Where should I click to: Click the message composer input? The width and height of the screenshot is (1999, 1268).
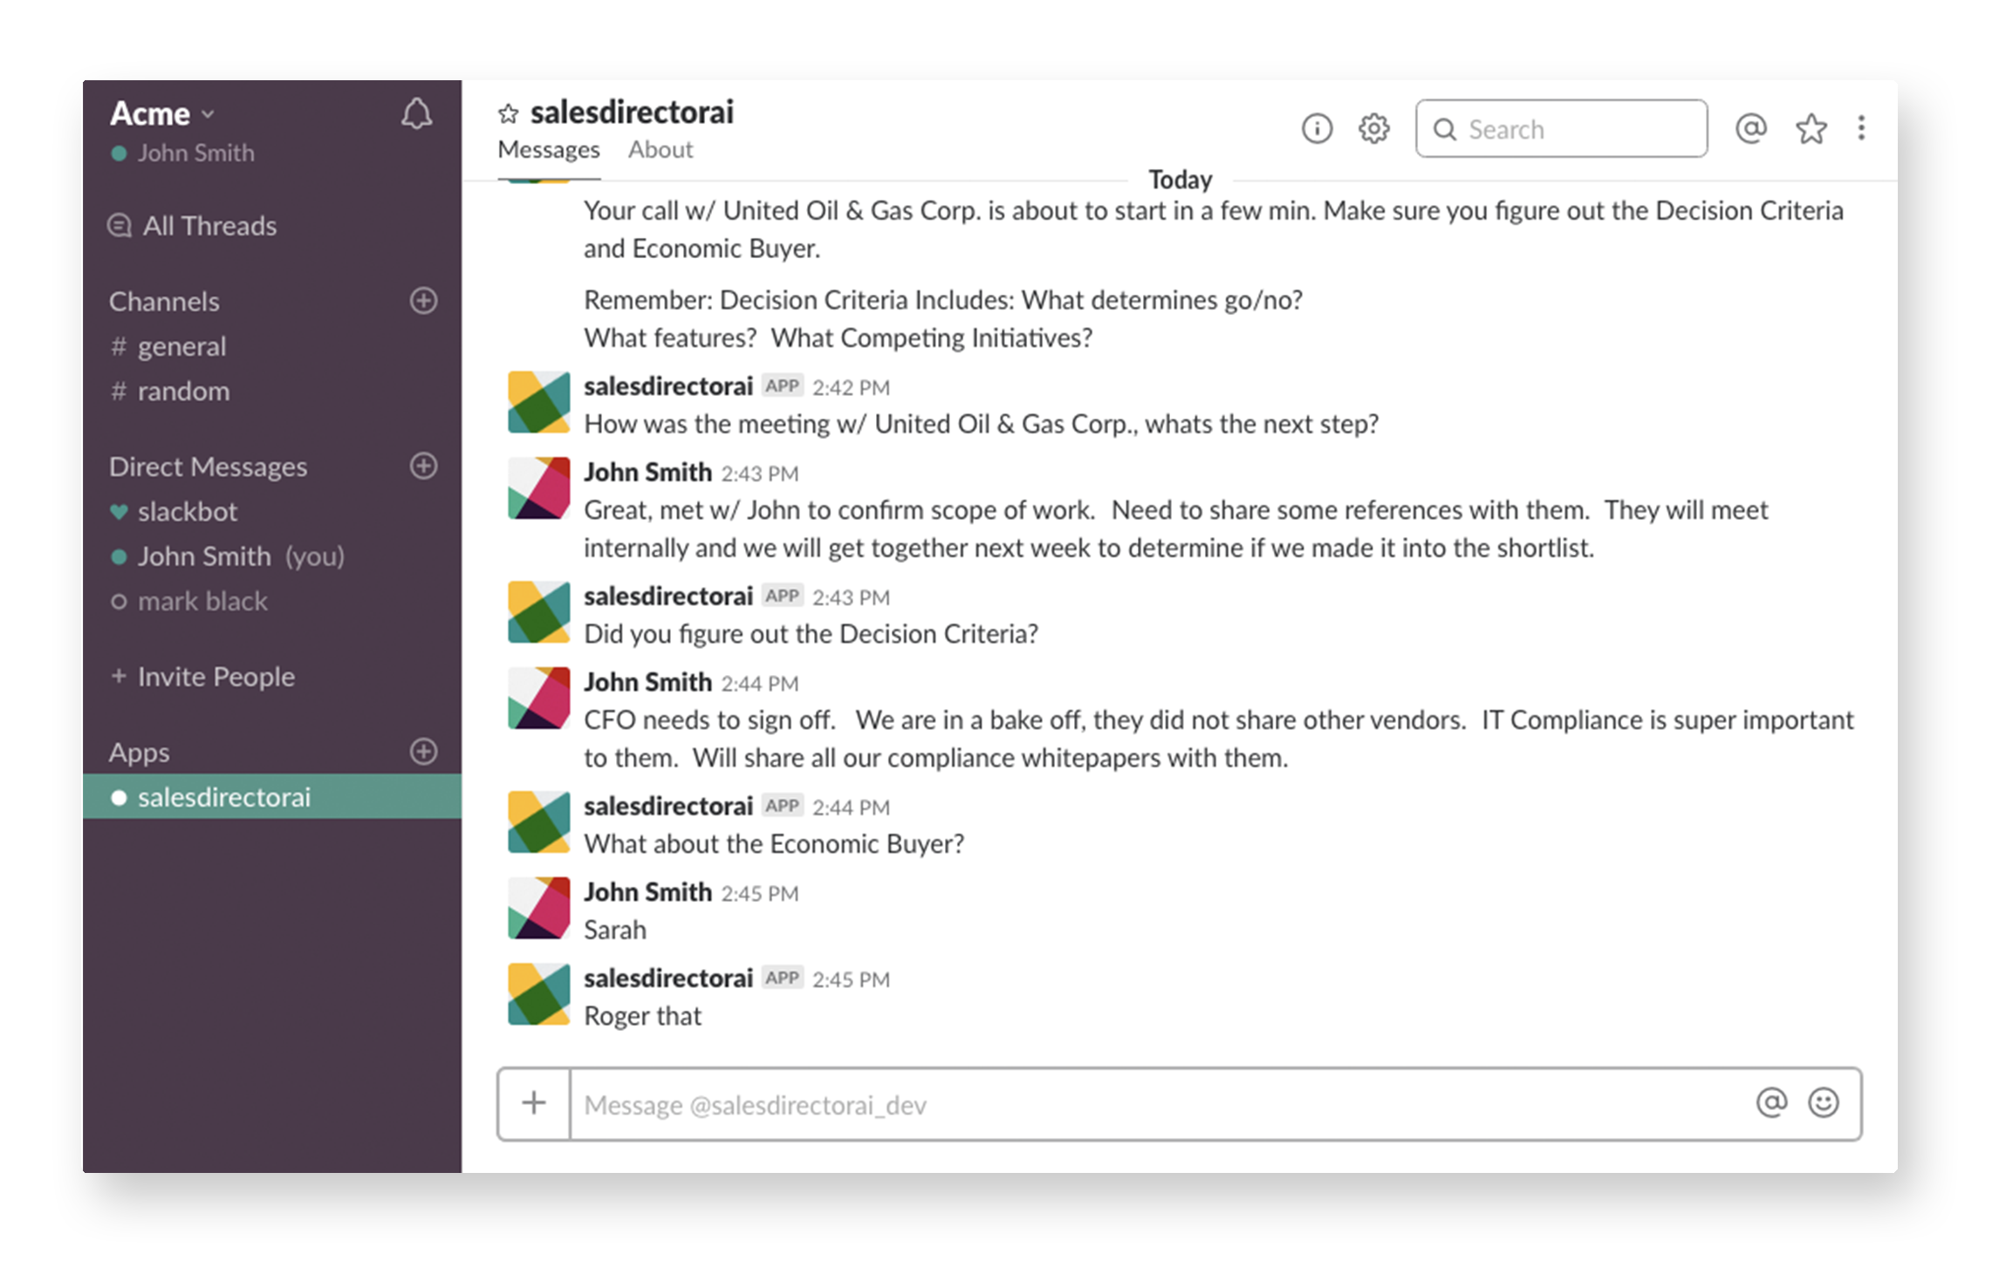click(x=1047, y=1104)
